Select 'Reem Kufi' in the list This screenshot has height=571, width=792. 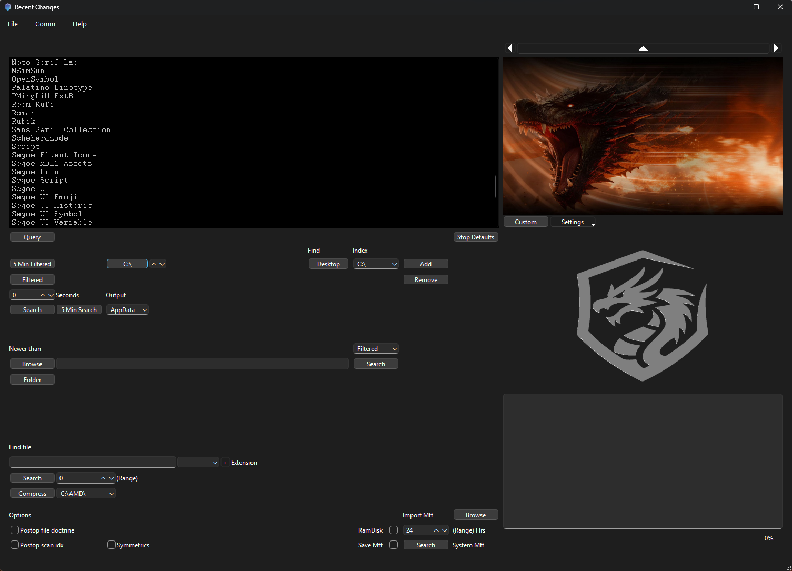click(33, 105)
